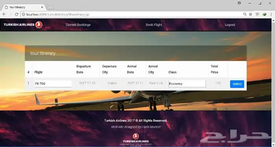
Task: Click the page scrollbar up arrow
Action: pos(273,20)
